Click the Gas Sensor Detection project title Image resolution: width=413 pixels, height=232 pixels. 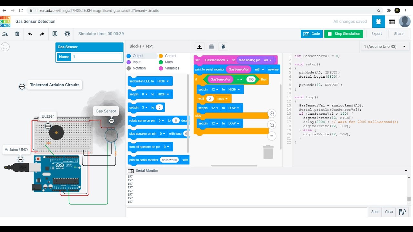(35, 21)
